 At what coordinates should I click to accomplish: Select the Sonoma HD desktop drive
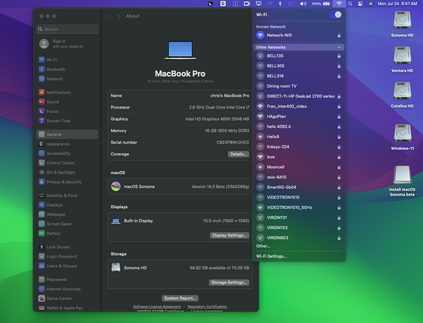402,24
